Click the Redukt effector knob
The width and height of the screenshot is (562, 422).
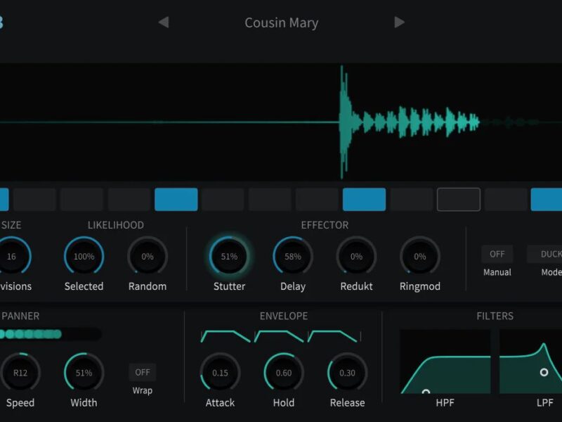click(356, 257)
